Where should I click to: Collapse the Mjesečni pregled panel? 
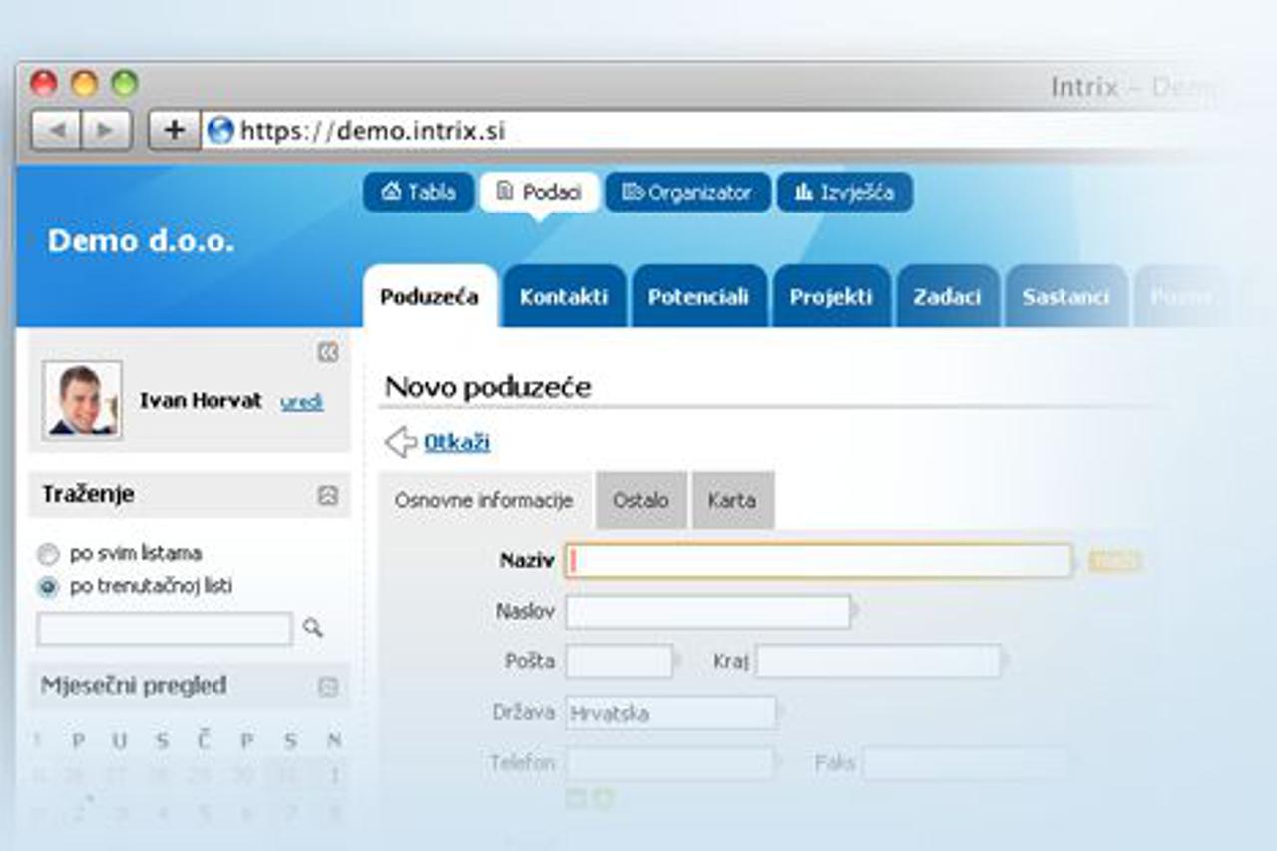[x=327, y=686]
